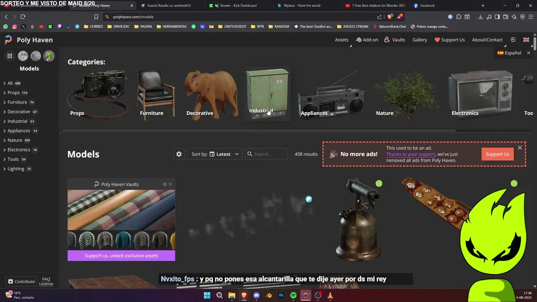
Task: Open the YouTube bookmark icon
Action: pyautogui.click(x=41, y=26)
